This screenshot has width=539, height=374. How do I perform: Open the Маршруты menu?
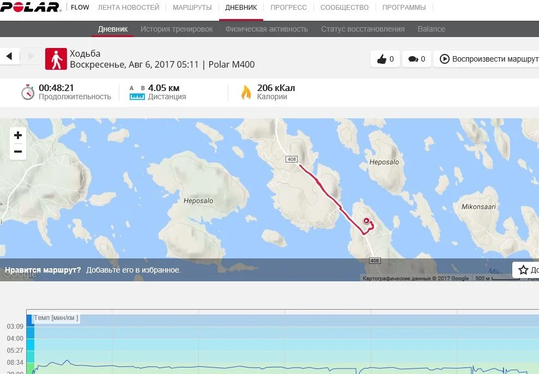pos(192,7)
